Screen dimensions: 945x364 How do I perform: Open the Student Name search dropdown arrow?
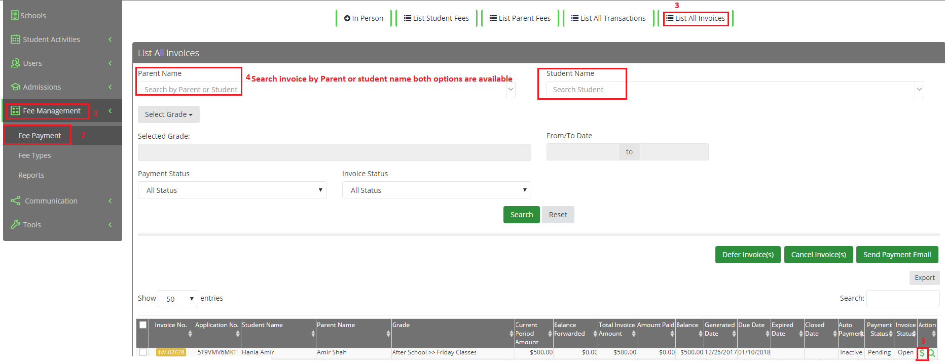coord(919,90)
